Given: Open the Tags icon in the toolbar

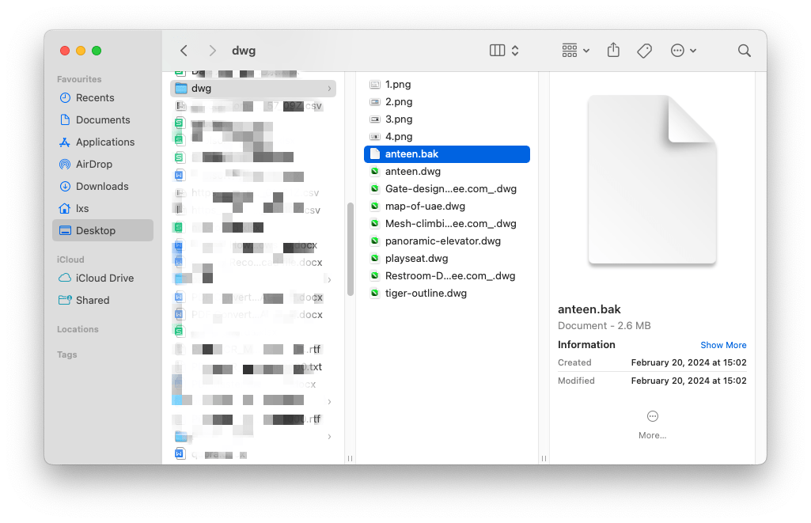Looking at the screenshot, I should click(x=644, y=50).
